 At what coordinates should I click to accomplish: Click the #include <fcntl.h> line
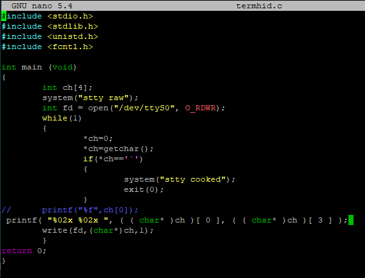pos(47,47)
